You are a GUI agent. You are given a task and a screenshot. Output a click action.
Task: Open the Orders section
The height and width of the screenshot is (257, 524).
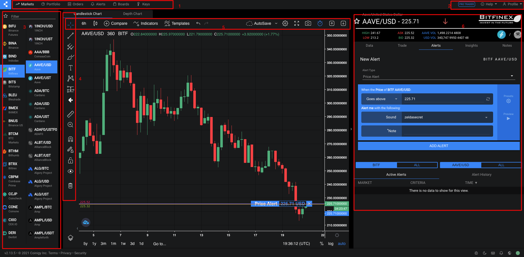[x=75, y=4]
